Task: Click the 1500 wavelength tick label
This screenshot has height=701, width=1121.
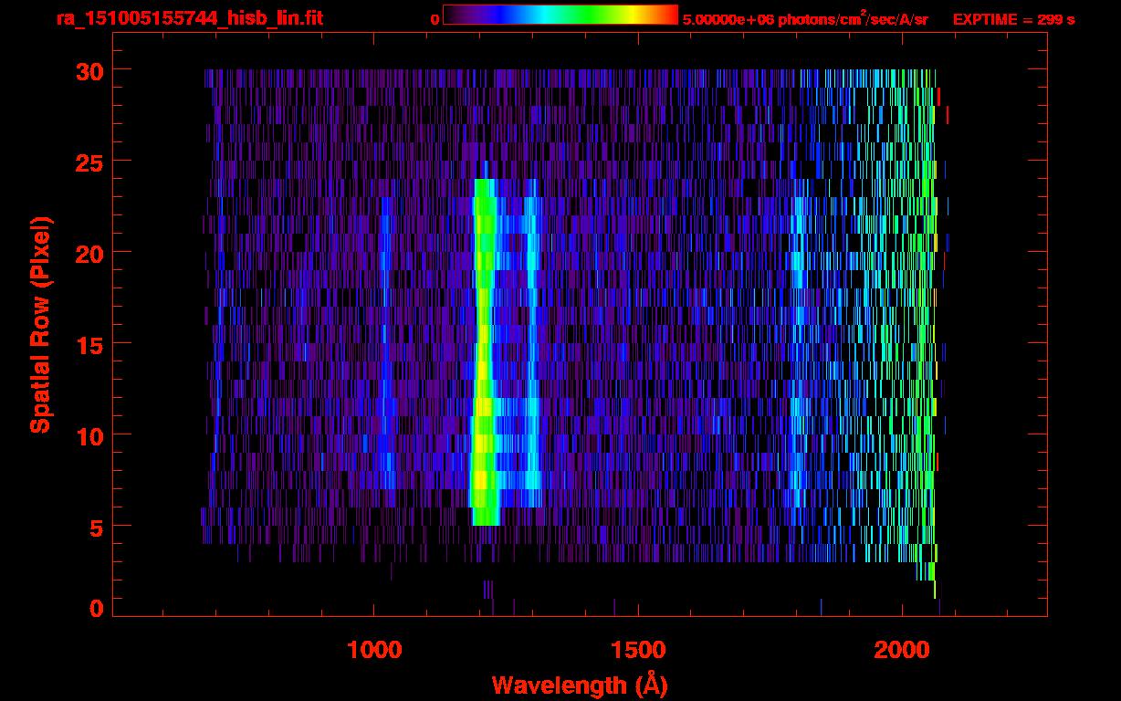Action: (x=637, y=651)
